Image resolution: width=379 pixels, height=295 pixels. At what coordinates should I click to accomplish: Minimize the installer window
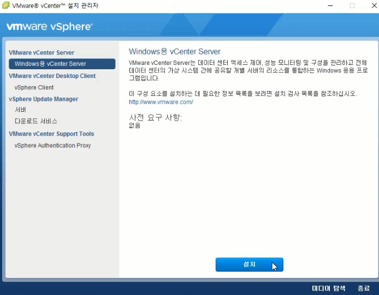330,5
